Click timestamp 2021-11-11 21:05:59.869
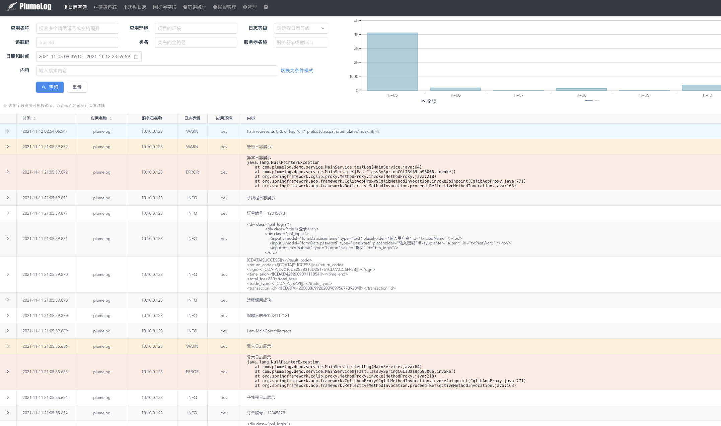The width and height of the screenshot is (721, 426). 45,331
